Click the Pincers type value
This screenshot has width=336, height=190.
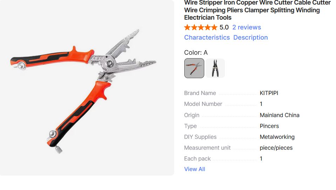[269, 126]
